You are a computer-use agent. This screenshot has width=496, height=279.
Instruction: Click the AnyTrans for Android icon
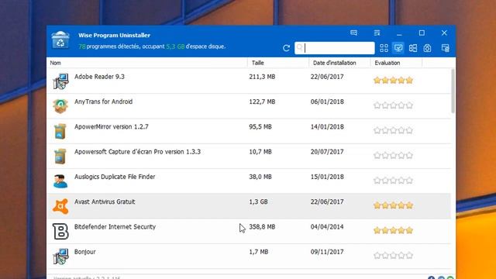tap(60, 106)
